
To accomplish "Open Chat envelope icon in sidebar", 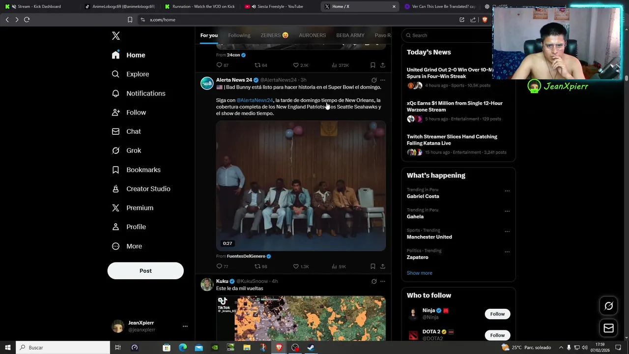I will 115,131.
